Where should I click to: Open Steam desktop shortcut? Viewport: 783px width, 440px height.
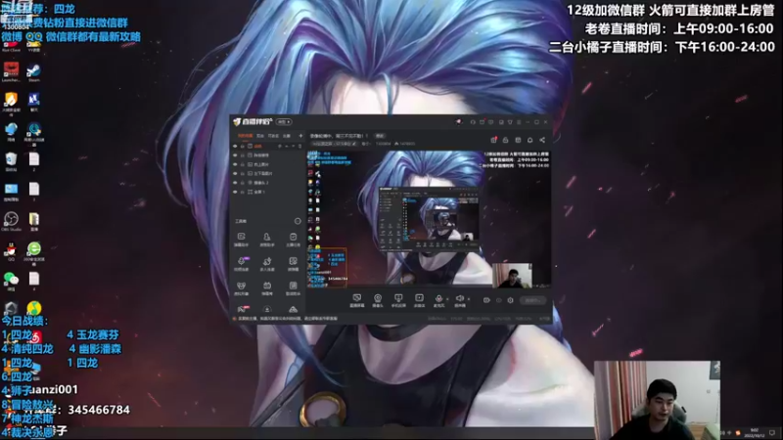(34, 73)
